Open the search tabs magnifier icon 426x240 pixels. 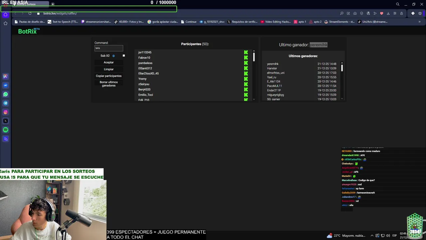click(398, 4)
